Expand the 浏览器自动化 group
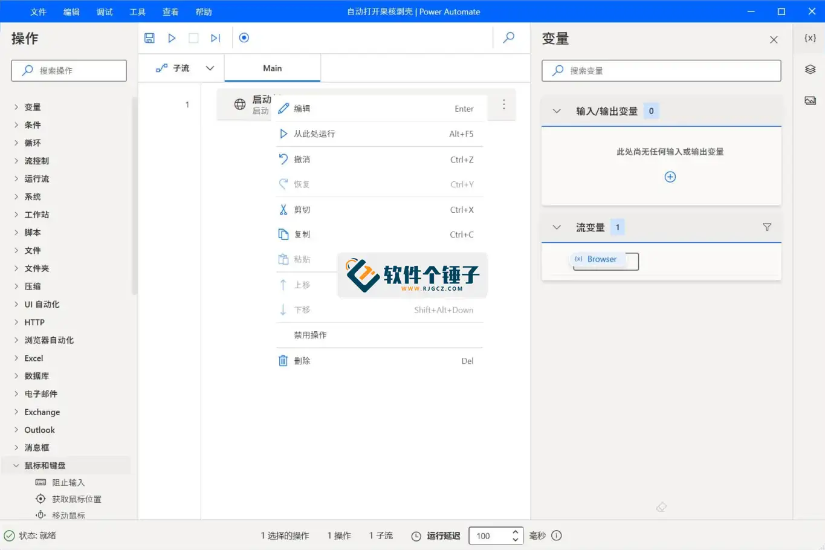This screenshot has width=825, height=550. (x=16, y=340)
